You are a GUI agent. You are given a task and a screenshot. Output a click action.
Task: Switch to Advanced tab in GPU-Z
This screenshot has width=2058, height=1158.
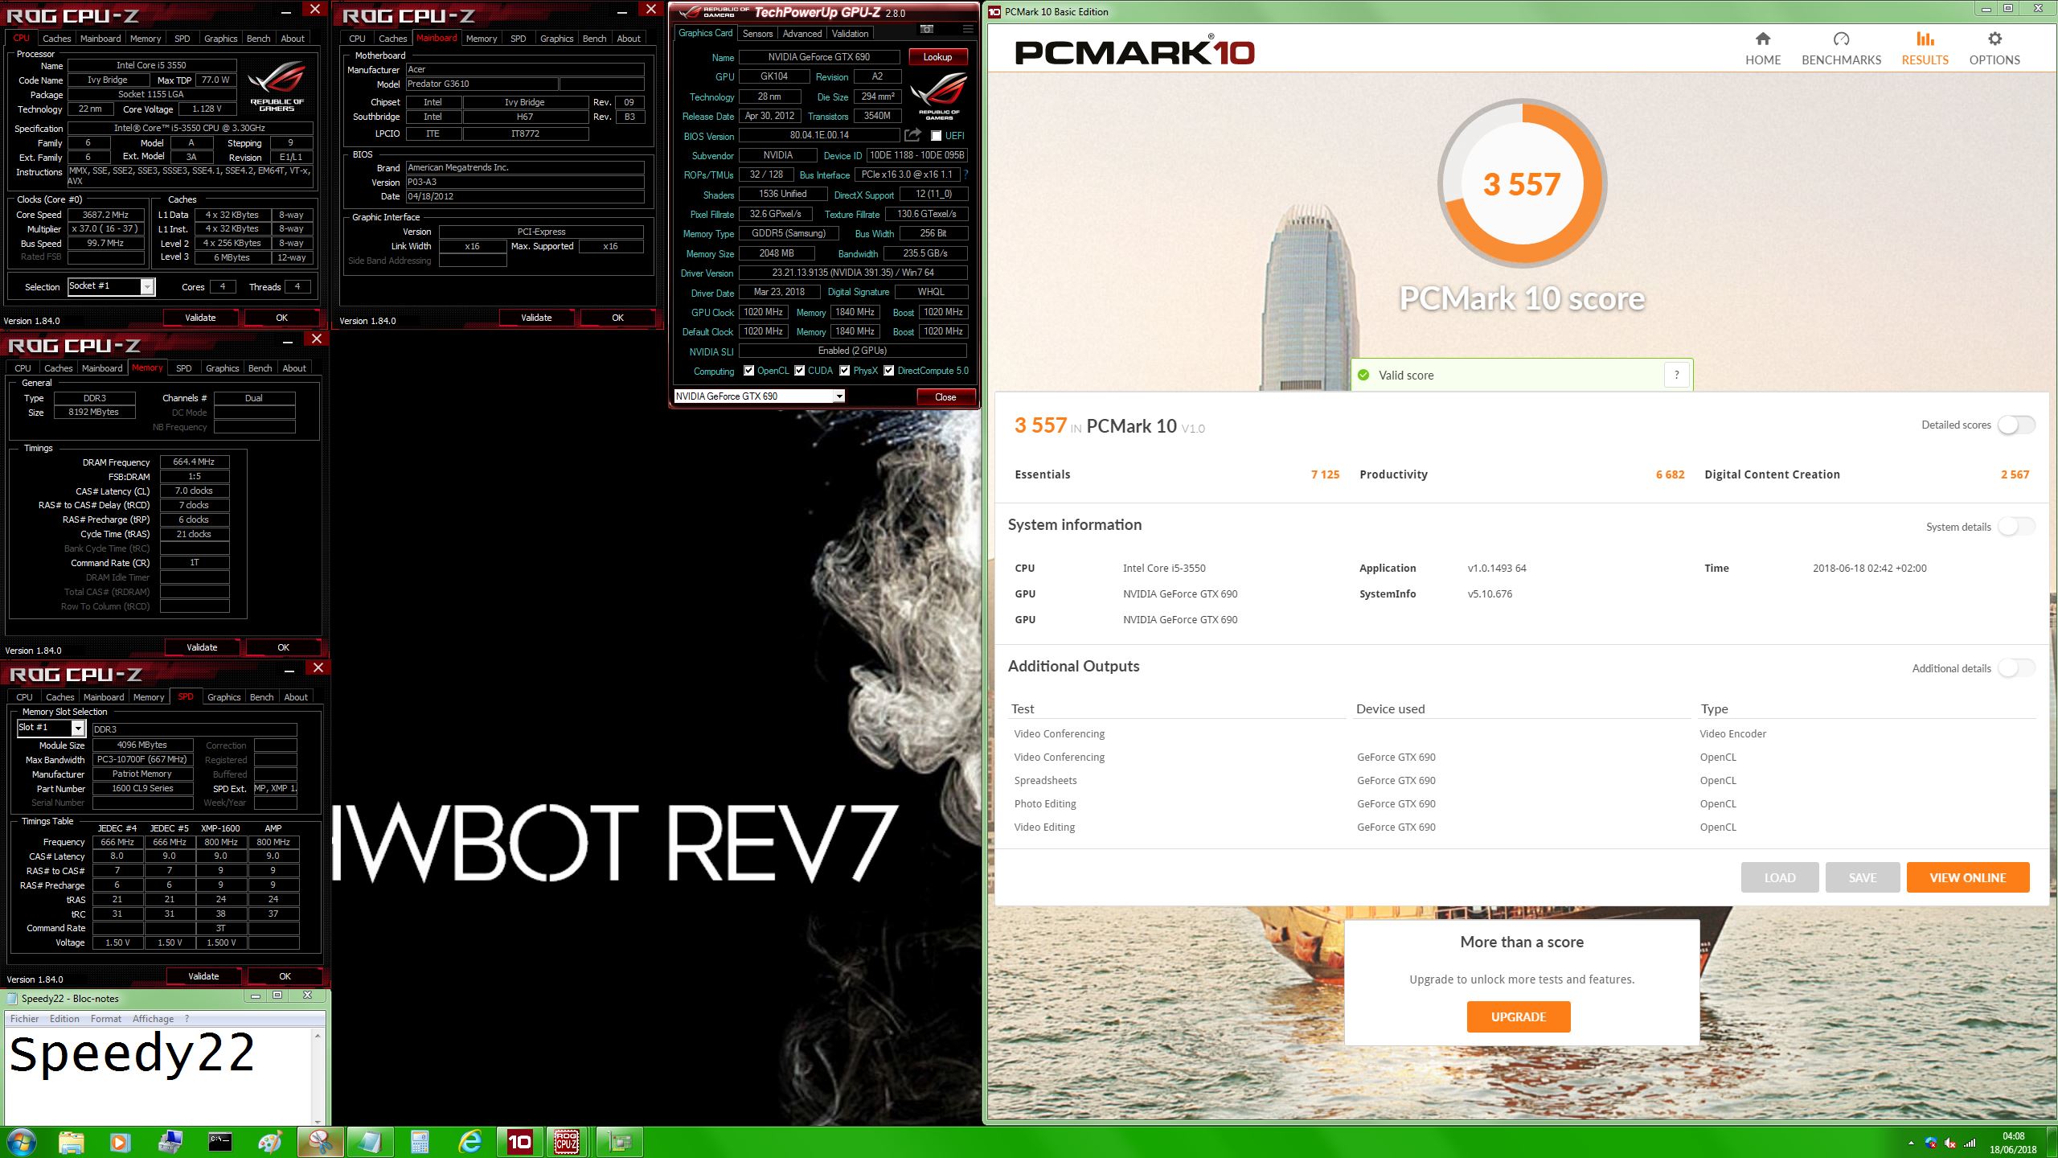click(801, 34)
